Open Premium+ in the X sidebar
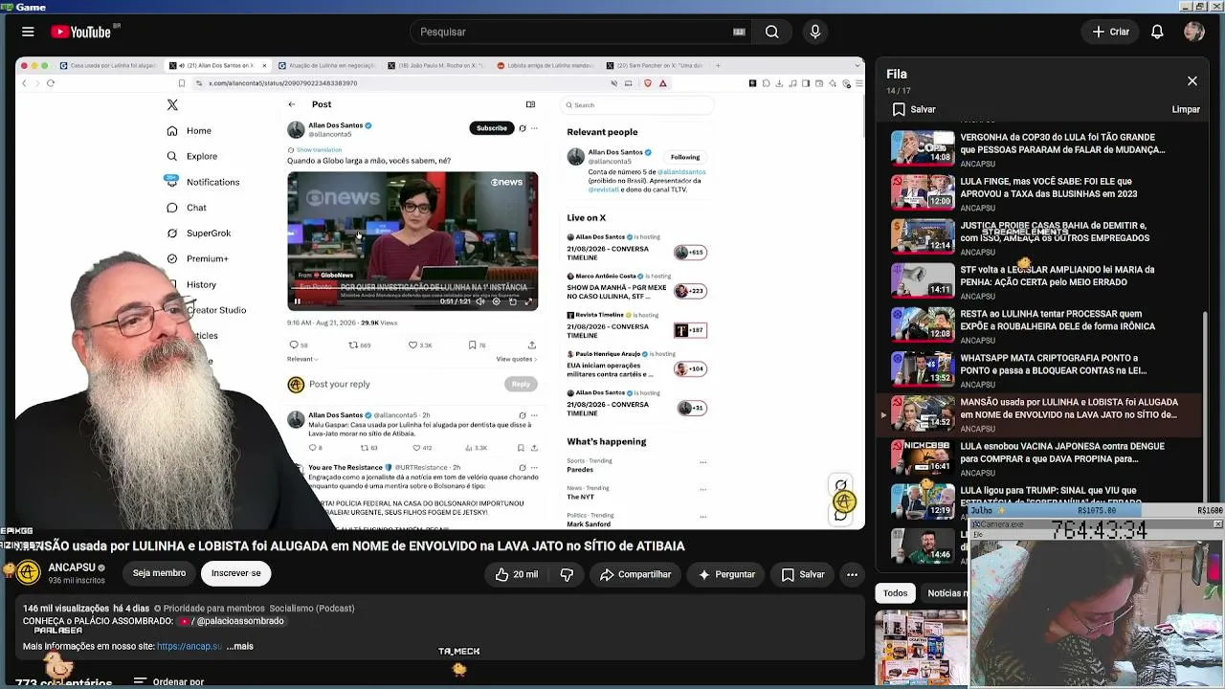The height and width of the screenshot is (689, 1225). point(197,258)
